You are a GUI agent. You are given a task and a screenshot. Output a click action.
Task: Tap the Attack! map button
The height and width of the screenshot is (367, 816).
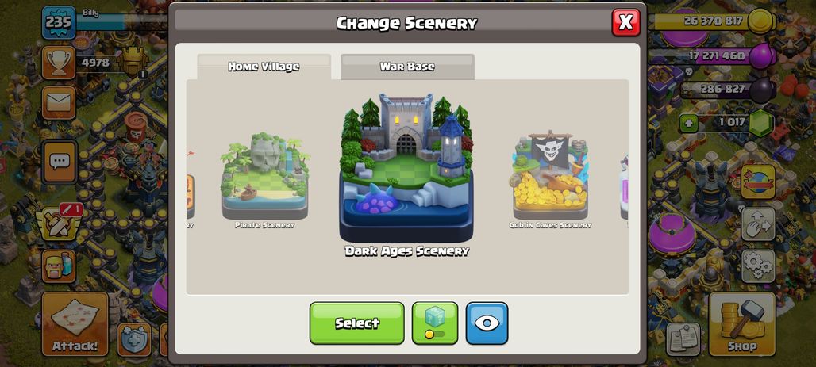(75, 324)
